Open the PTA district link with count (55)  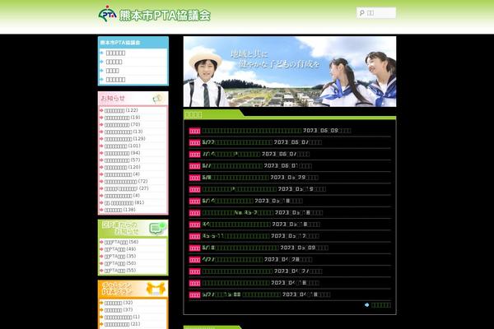pos(120,271)
